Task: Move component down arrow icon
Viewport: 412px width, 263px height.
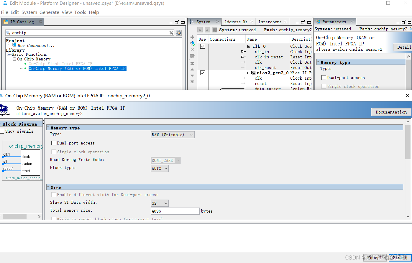Action: tap(192, 76)
